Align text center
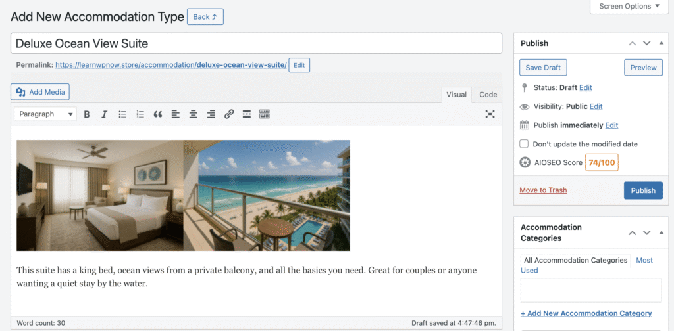This screenshot has width=674, height=331. [x=194, y=114]
